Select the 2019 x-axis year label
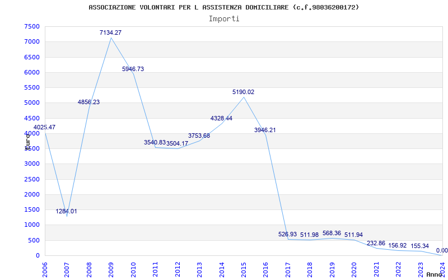This screenshot has height=280, width=448. tap(332, 270)
